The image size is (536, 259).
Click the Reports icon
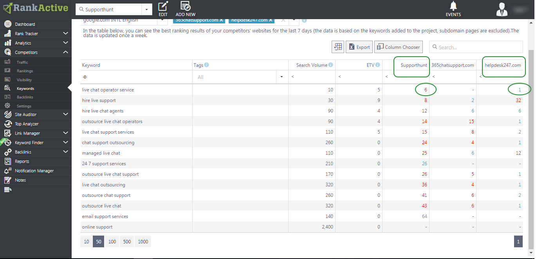(x=8, y=161)
